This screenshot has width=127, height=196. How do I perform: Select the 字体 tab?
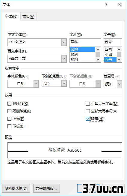tap(11, 16)
